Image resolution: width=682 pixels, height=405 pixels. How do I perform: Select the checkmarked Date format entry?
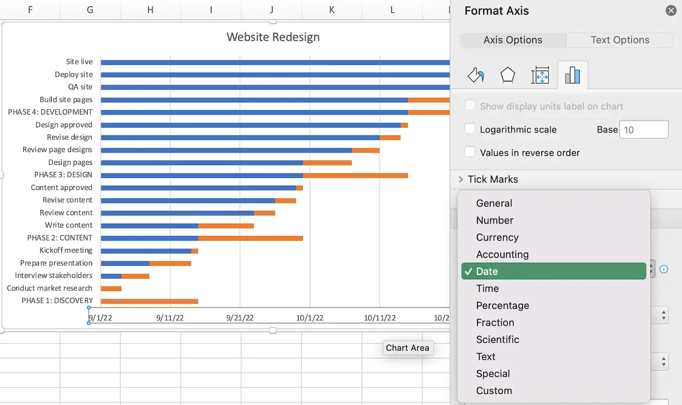click(x=489, y=271)
